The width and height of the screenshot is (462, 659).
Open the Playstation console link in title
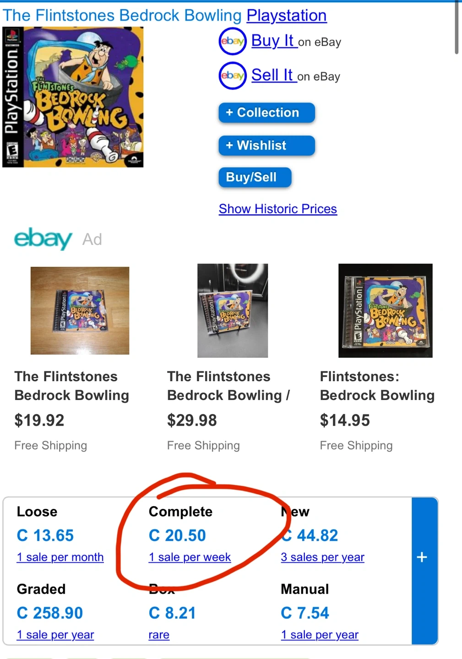tap(286, 16)
